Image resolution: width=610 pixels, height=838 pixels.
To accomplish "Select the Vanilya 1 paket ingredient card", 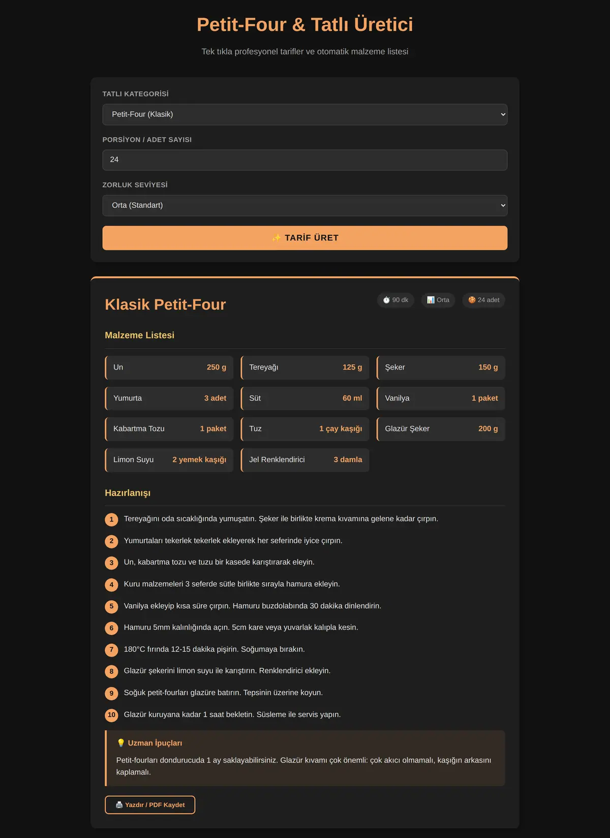I will tap(441, 398).
